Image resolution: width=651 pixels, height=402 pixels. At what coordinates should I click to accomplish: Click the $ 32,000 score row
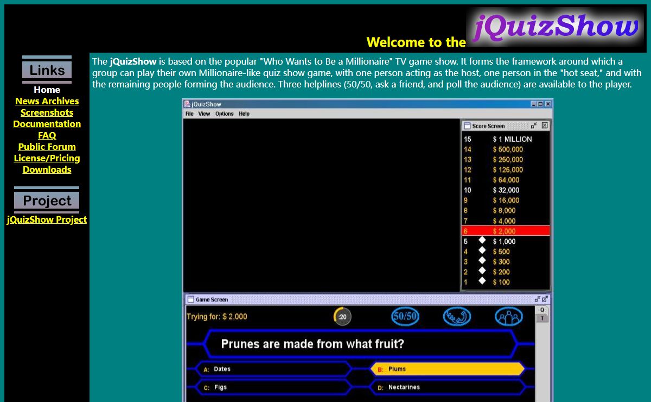pos(506,190)
